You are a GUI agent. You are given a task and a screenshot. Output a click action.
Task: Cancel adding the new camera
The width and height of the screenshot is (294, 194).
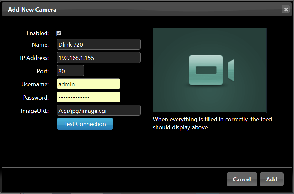(242, 179)
